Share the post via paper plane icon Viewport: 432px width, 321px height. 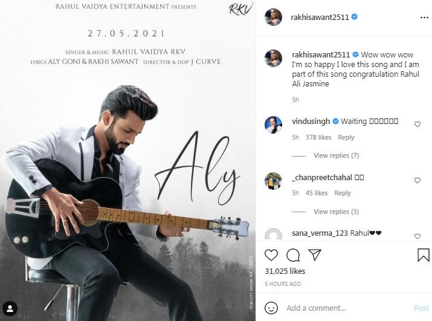pos(315,255)
